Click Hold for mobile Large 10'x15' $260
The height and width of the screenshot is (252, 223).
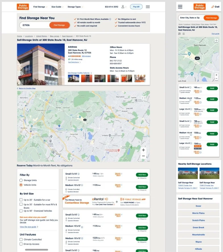[212, 144]
